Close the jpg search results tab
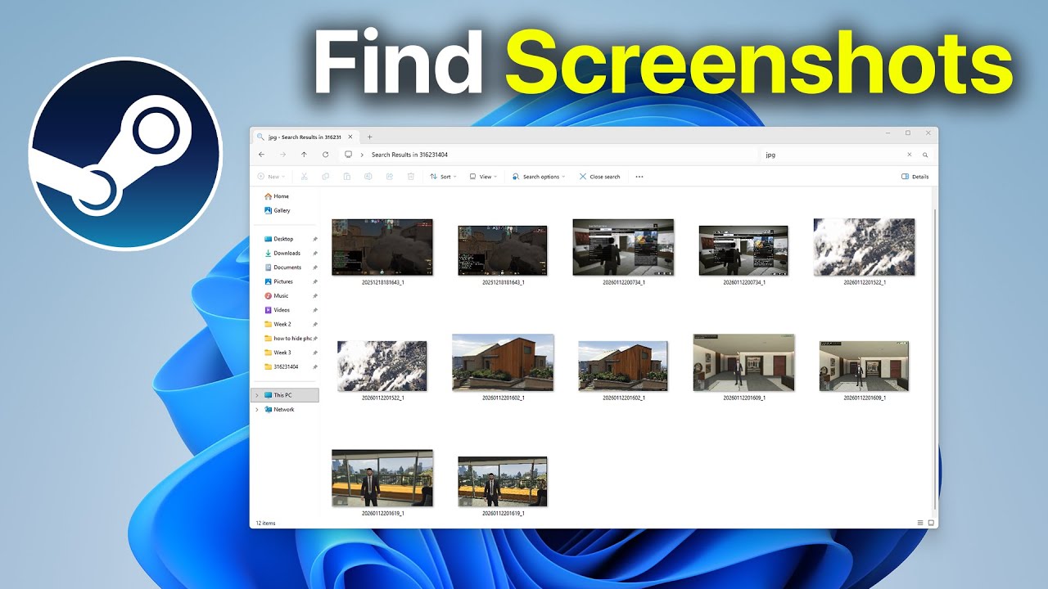The width and height of the screenshot is (1048, 589). 350,137
